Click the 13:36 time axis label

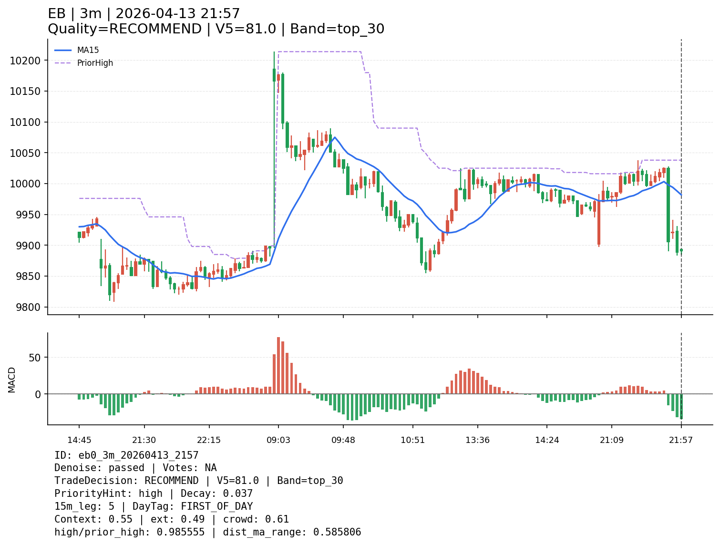[477, 440]
